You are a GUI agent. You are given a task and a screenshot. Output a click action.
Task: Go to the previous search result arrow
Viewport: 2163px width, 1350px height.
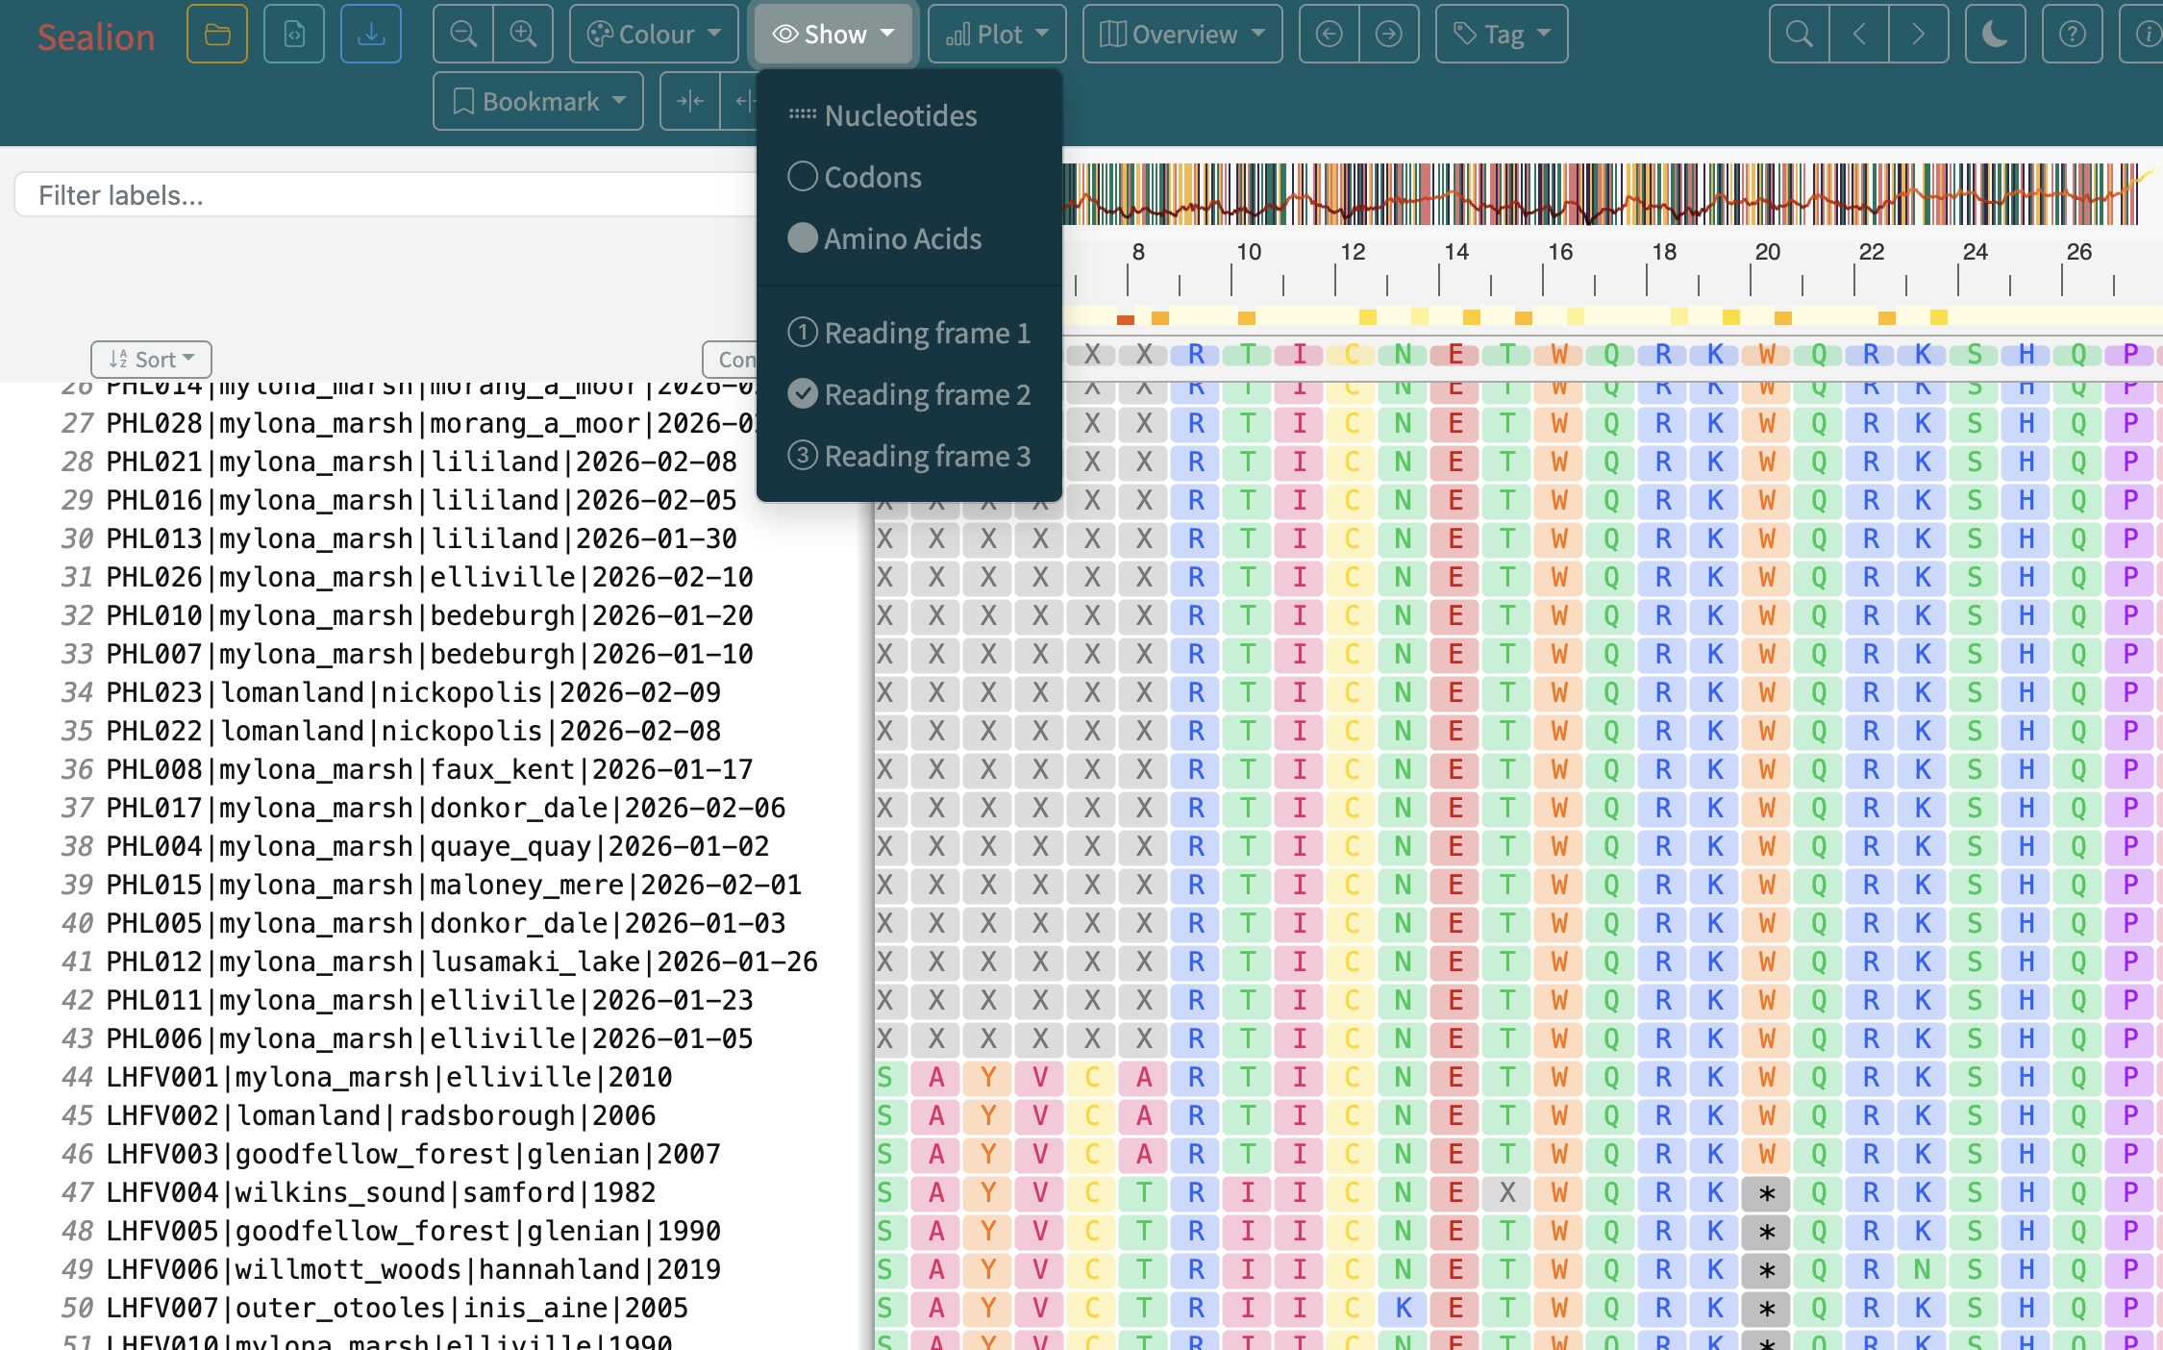coord(1858,35)
